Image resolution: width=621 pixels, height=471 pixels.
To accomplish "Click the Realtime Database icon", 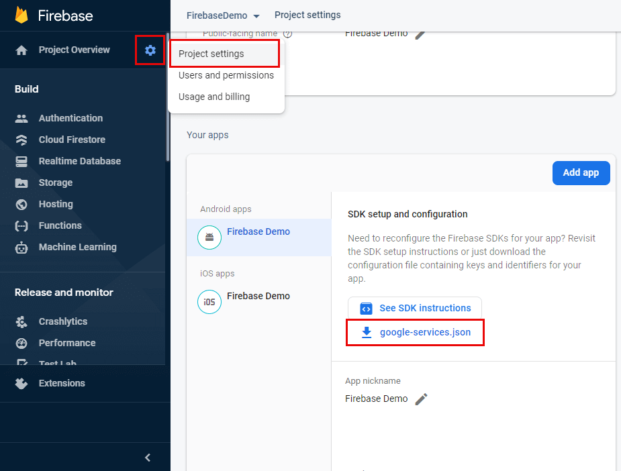I will pyautogui.click(x=21, y=162).
